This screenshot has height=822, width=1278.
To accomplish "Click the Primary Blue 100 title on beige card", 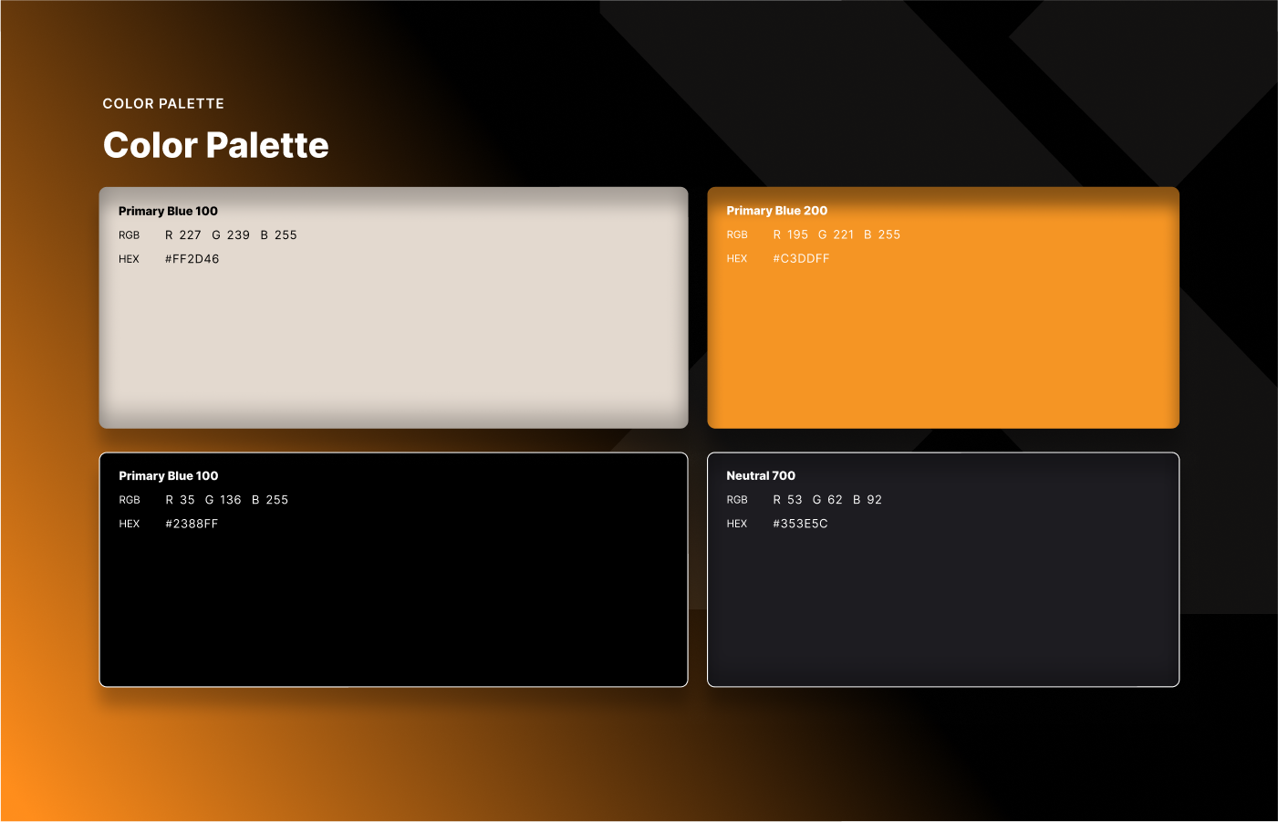I will tap(168, 211).
